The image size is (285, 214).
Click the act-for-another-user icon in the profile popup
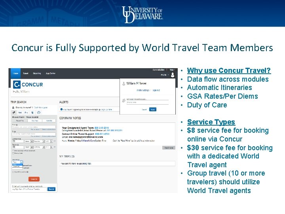point(124,100)
